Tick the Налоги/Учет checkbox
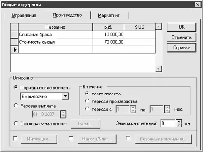The width and height of the screenshot is (203, 152). [71, 139]
